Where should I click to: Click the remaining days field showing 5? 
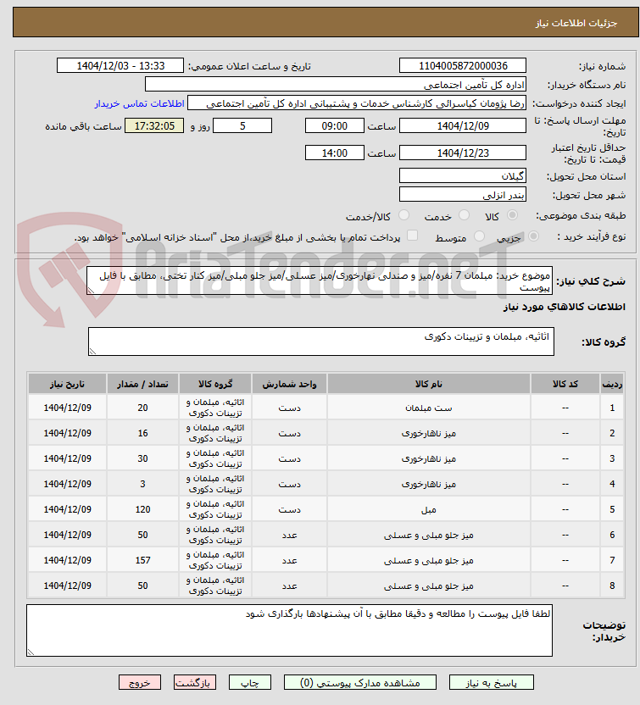pos(242,126)
